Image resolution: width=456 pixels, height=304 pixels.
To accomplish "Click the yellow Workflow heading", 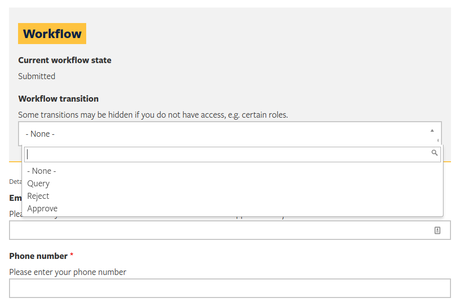I will (52, 34).
